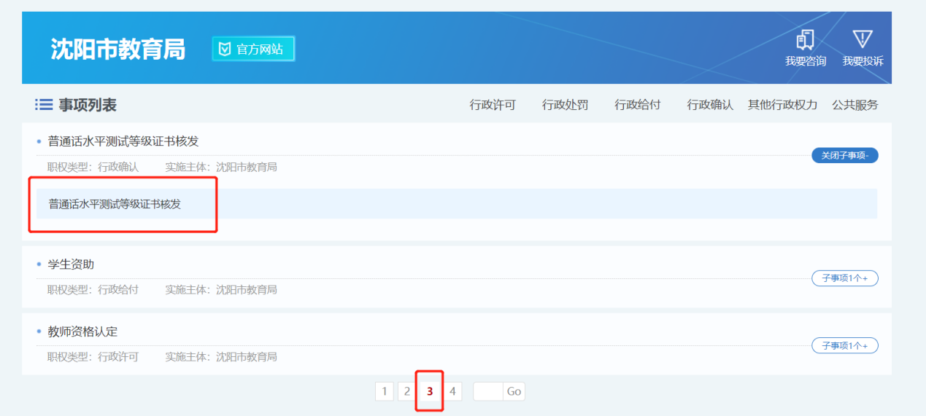
Task: Click 实施主体 text under 教师资格认定
Action: coord(221,357)
